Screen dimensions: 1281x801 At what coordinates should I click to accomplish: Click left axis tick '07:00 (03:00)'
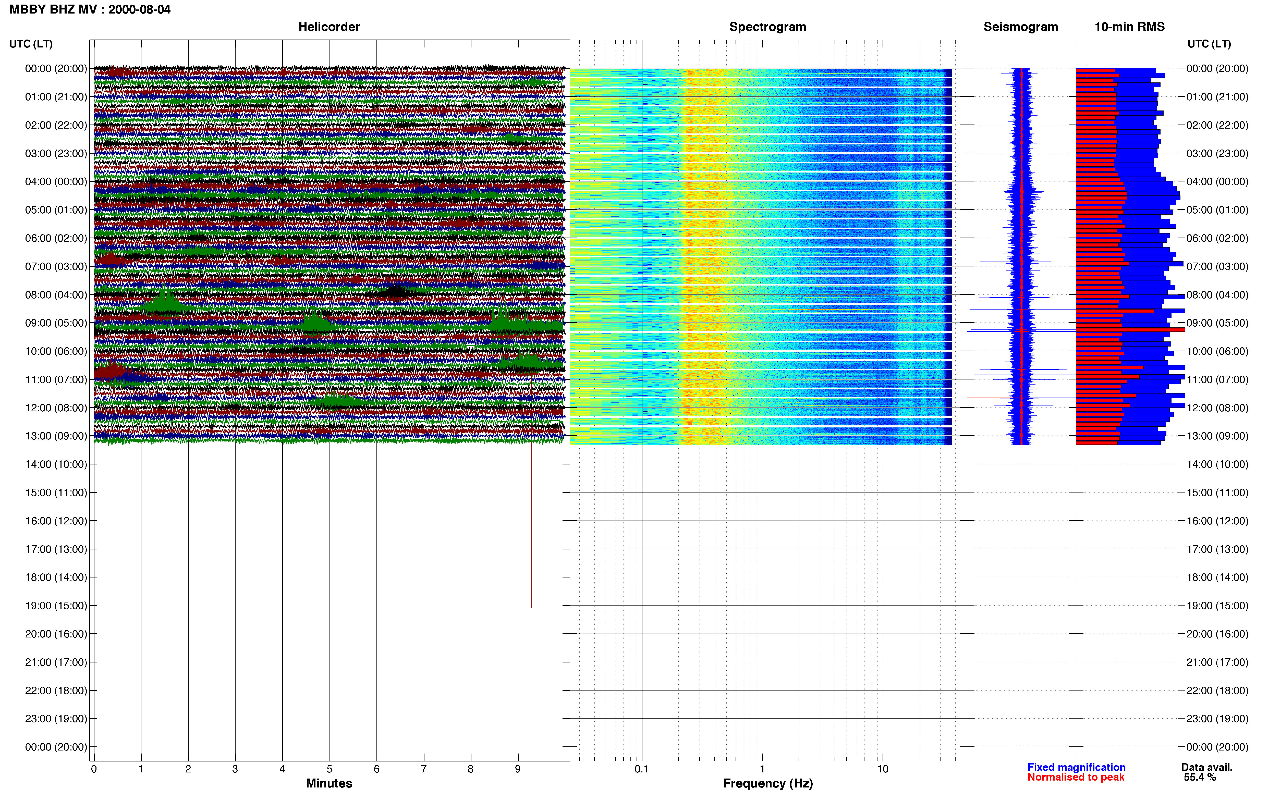click(56, 266)
